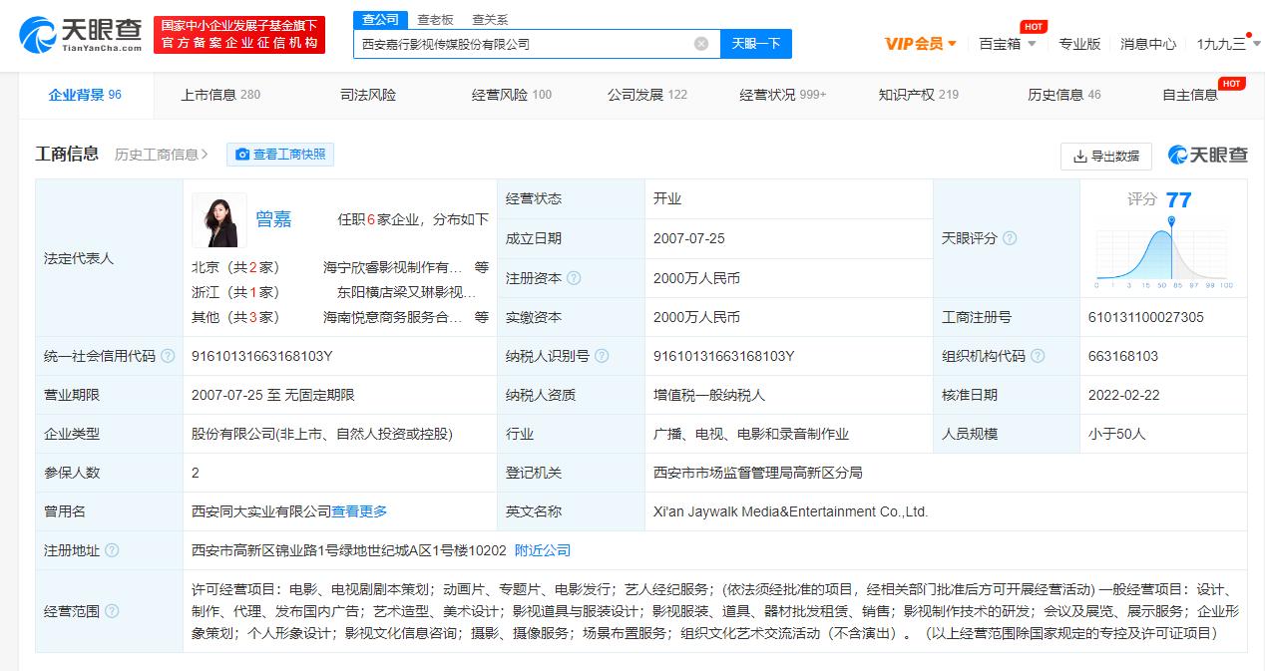Click help icon beside 统一社会信用代码
1265x671 pixels.
point(168,356)
